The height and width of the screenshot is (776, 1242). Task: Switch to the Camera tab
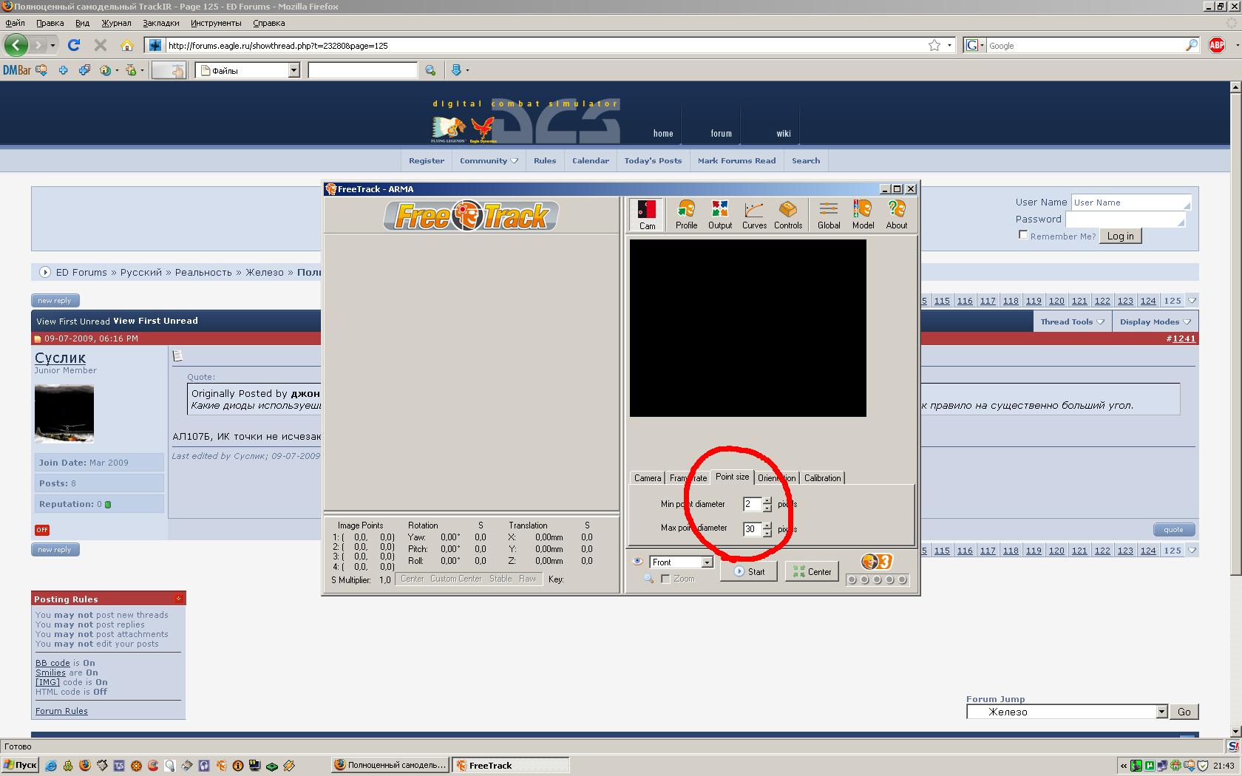click(x=648, y=478)
